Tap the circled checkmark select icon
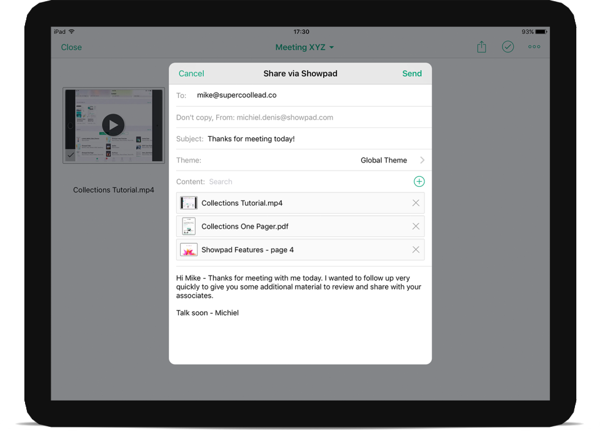 pos(507,47)
